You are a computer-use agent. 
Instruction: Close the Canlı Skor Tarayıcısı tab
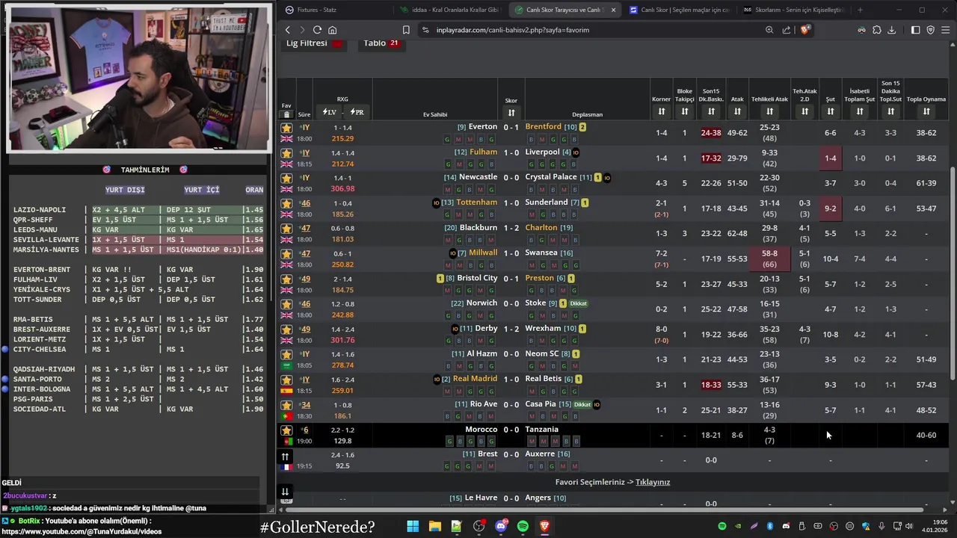[613, 10]
